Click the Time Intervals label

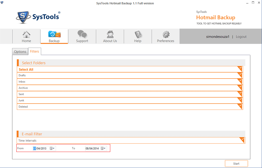point(27,141)
